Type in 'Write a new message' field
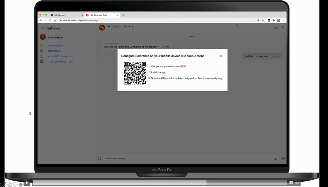328x187 pixels. coord(186,158)
